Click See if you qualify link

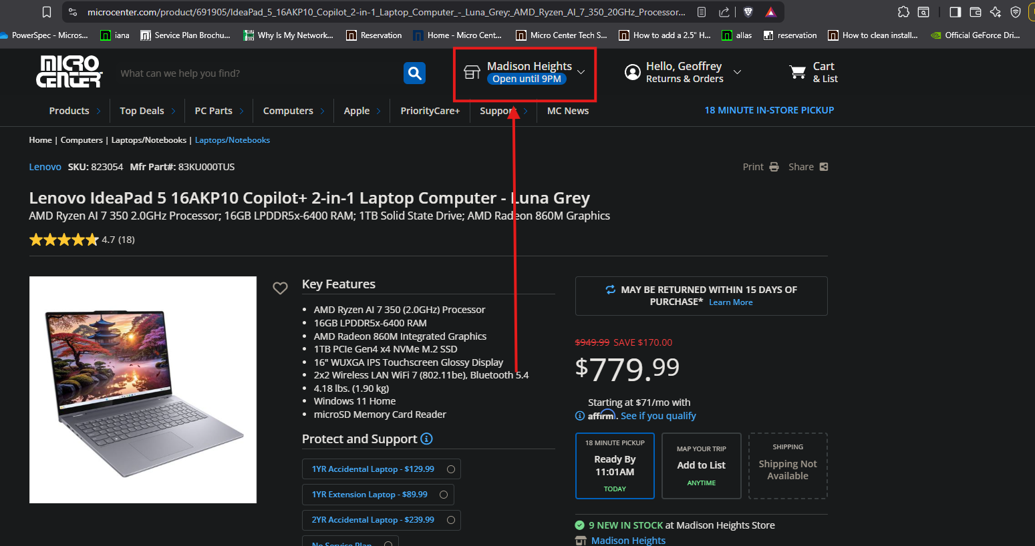(658, 416)
